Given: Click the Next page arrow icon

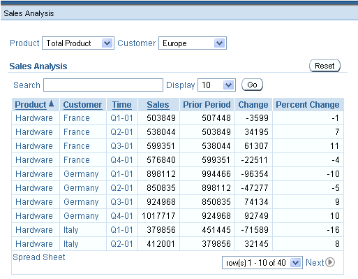Looking at the screenshot, I should pyautogui.click(x=330, y=262).
